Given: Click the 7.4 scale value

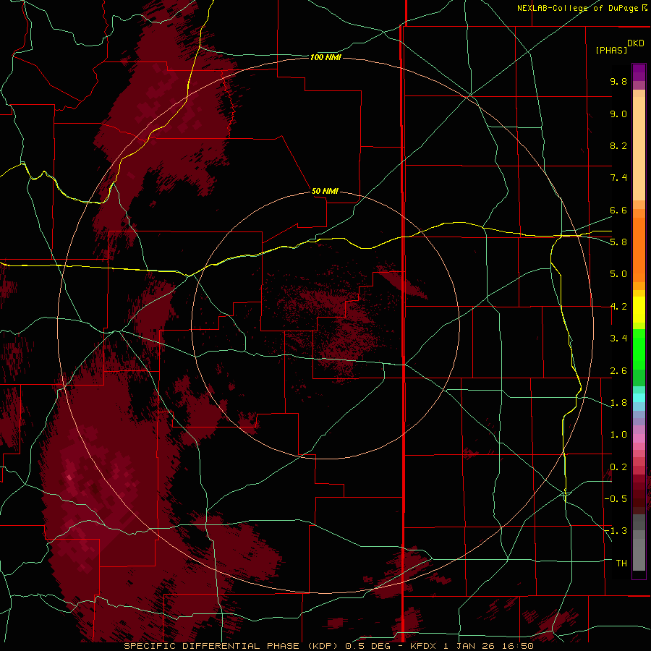Looking at the screenshot, I should 618,178.
